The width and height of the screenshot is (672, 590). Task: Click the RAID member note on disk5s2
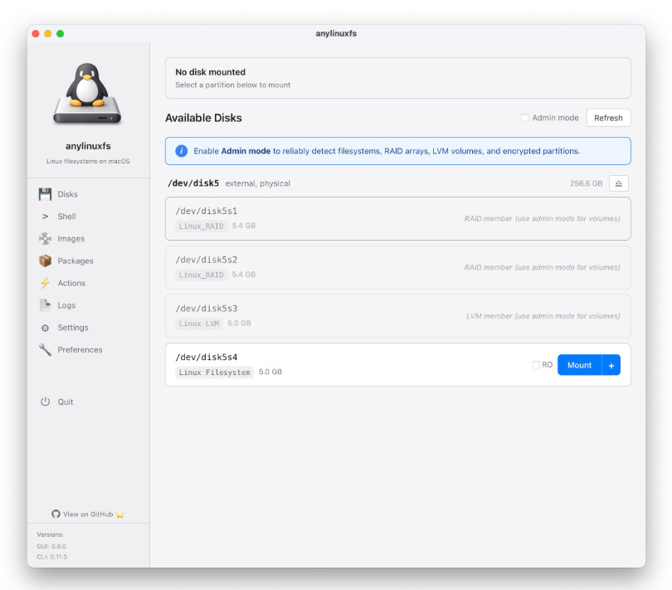pos(542,267)
